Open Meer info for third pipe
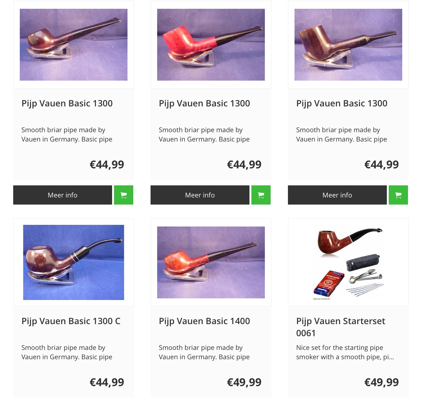The width and height of the screenshot is (422, 402). (337, 195)
